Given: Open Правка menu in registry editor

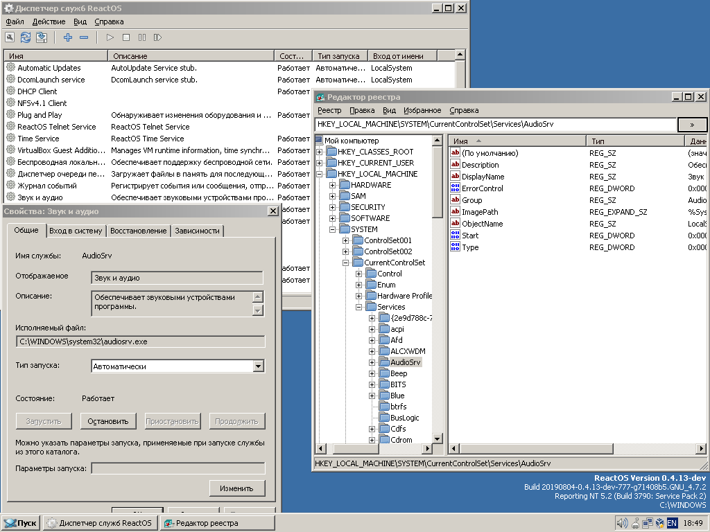Looking at the screenshot, I should 362,110.
